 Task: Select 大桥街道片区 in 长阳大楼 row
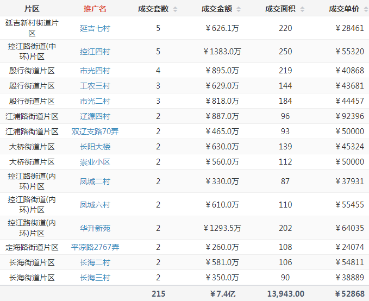pos(32,147)
